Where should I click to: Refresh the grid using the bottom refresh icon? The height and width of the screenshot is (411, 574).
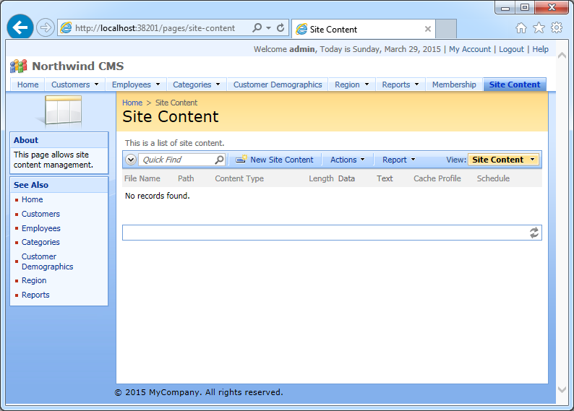pyautogui.click(x=534, y=233)
